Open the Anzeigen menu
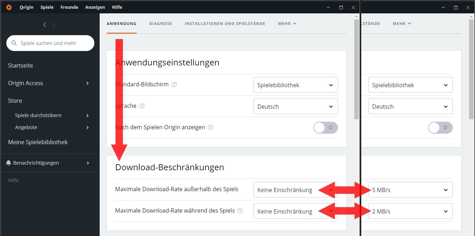Viewport: 475px width, 236px height. pyautogui.click(x=95, y=7)
